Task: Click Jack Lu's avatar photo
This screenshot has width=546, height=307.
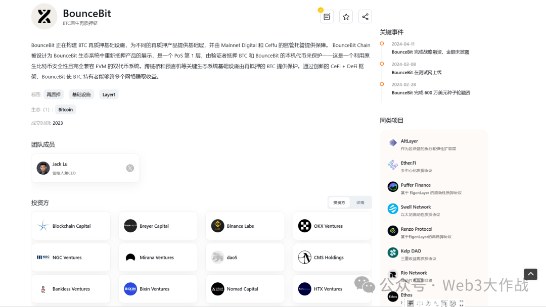Action: [x=43, y=168]
